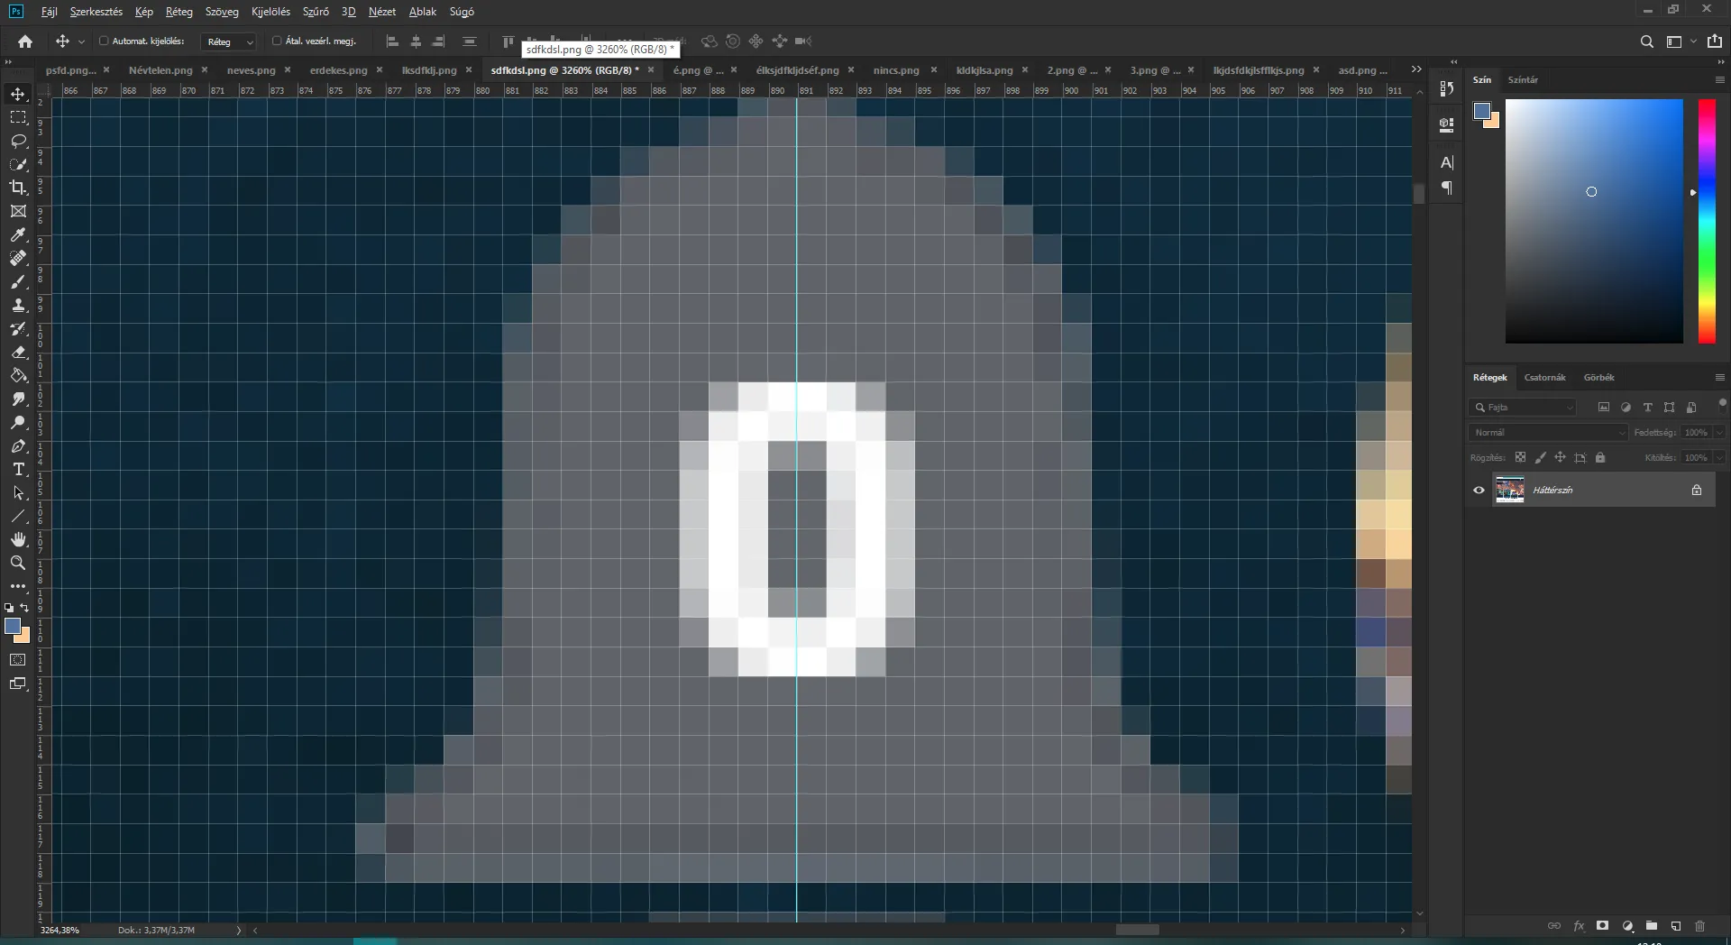This screenshot has height=945, width=1731.
Task: Choose the Hand tool
Action: 18,539
